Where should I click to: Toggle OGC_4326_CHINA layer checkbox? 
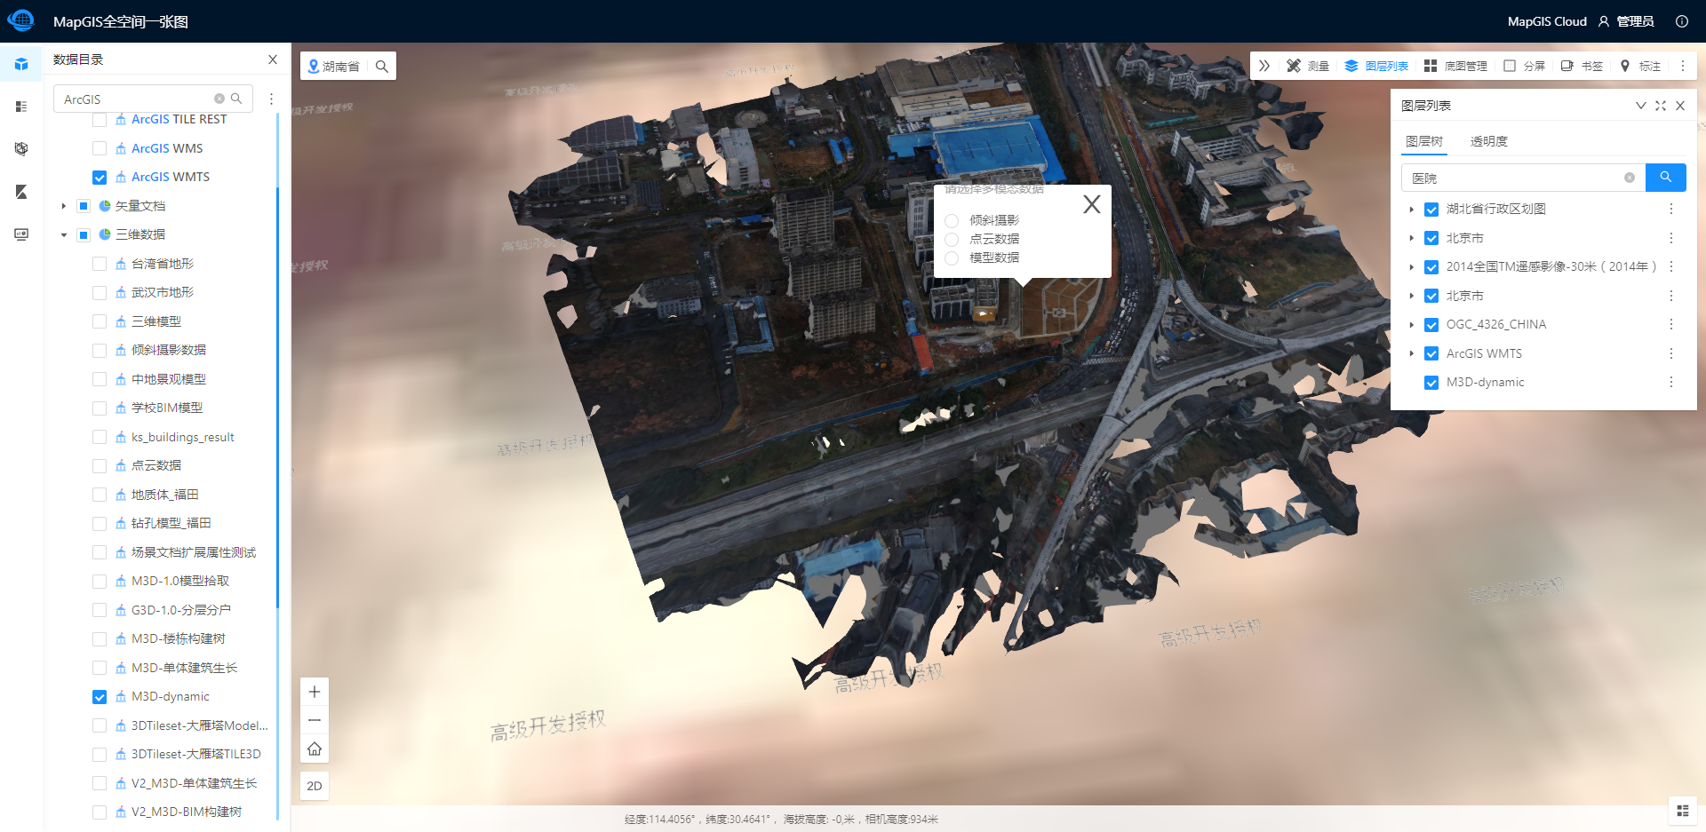point(1431,325)
